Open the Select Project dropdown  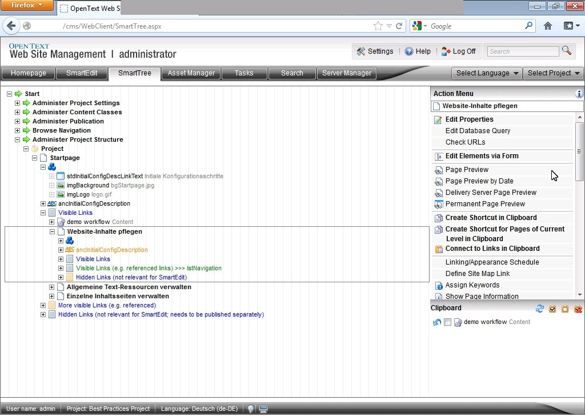click(x=553, y=73)
